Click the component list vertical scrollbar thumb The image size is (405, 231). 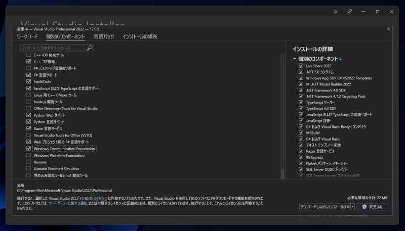pos(282,174)
